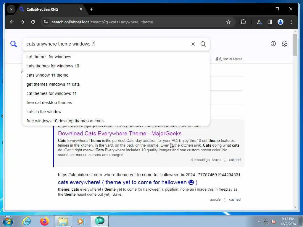Click in the search query input field

(x=107, y=44)
